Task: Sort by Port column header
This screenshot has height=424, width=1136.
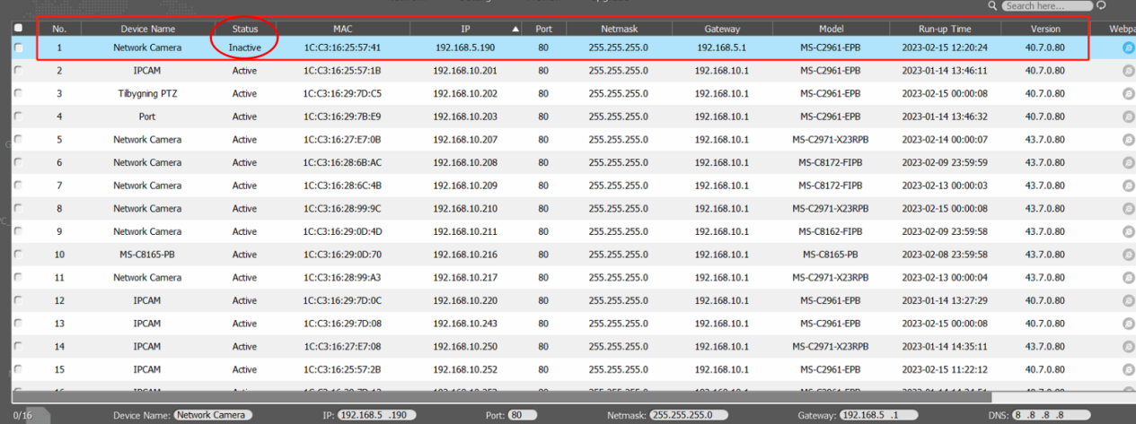Action: pos(544,29)
